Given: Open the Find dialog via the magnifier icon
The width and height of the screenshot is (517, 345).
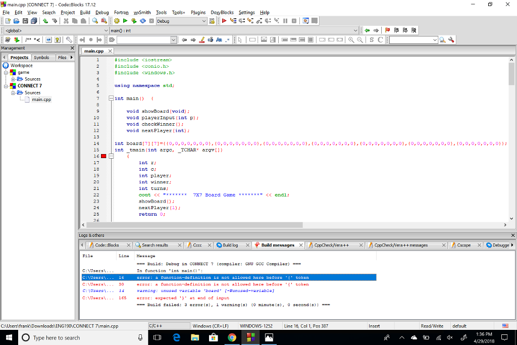Looking at the screenshot, I should tap(94, 21).
